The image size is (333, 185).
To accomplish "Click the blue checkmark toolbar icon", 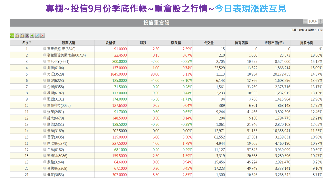I will coord(37,35).
